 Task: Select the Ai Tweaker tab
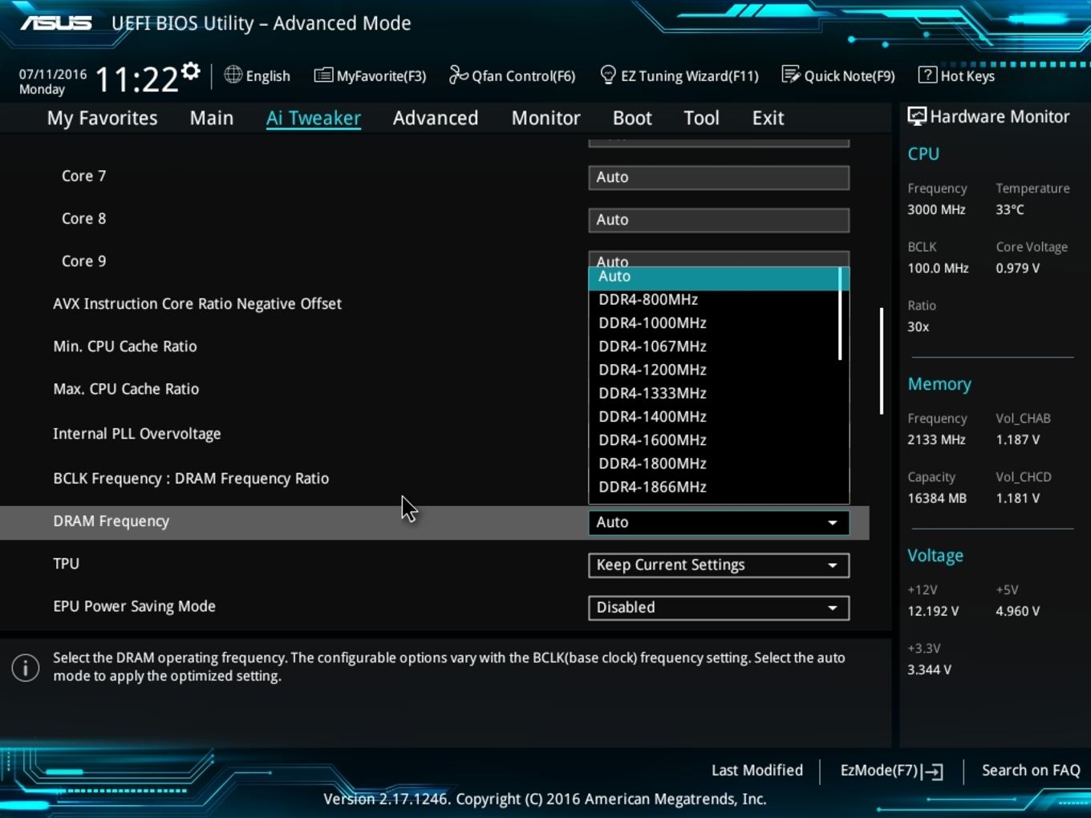pos(314,118)
